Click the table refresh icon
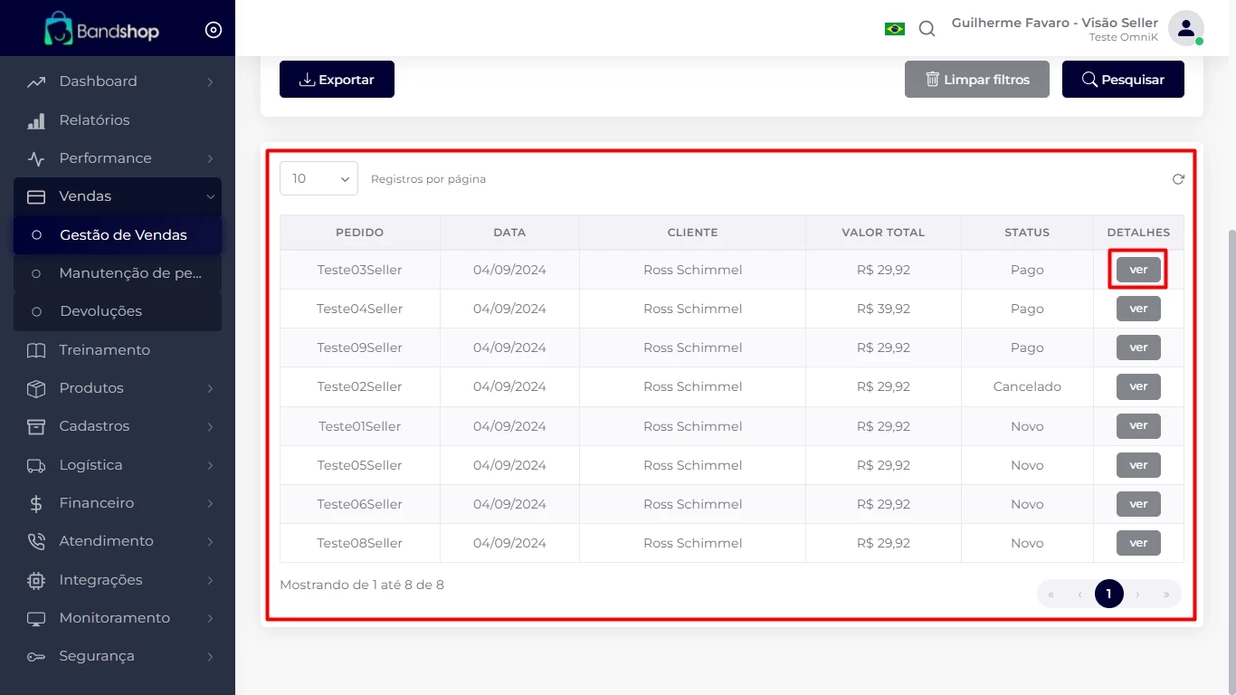The height and width of the screenshot is (695, 1236). point(1178,179)
